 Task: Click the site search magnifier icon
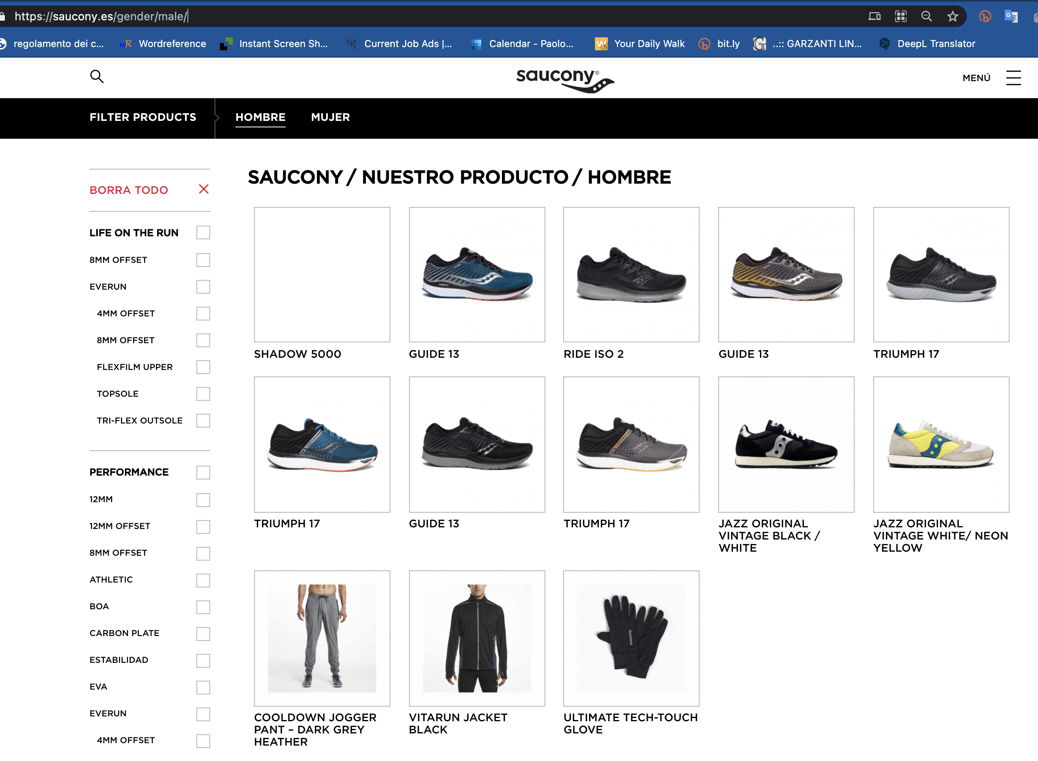click(x=97, y=77)
